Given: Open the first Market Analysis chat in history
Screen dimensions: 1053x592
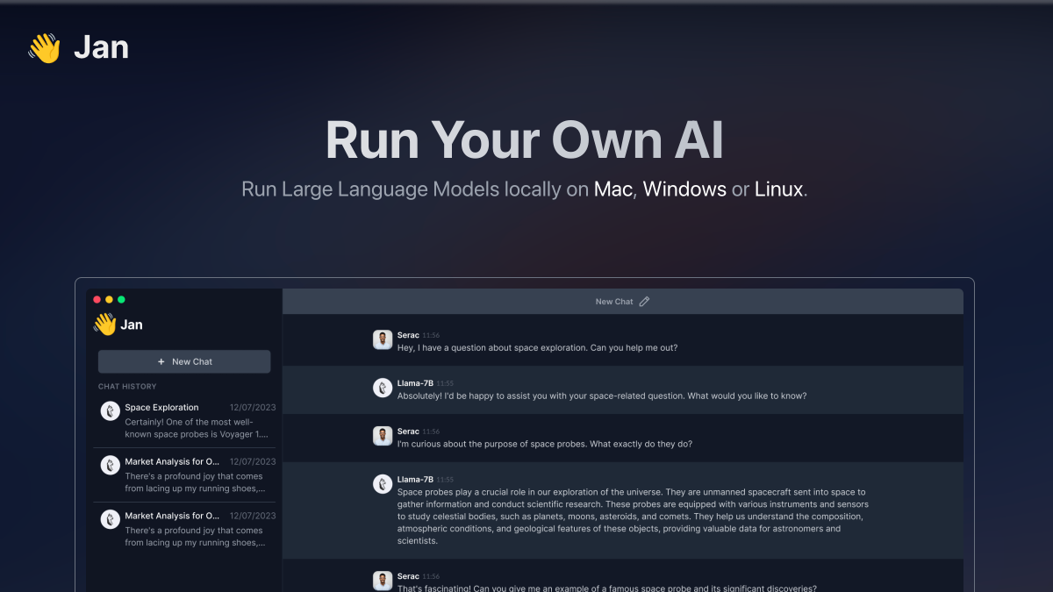Looking at the screenshot, I should click(x=187, y=474).
